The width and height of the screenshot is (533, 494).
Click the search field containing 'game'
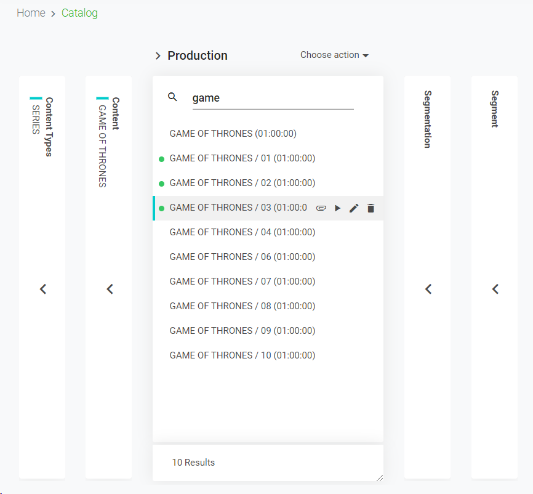click(273, 98)
